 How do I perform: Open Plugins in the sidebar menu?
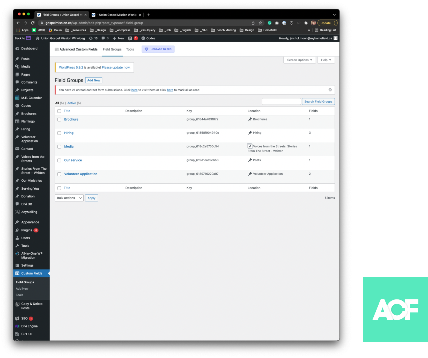point(27,230)
